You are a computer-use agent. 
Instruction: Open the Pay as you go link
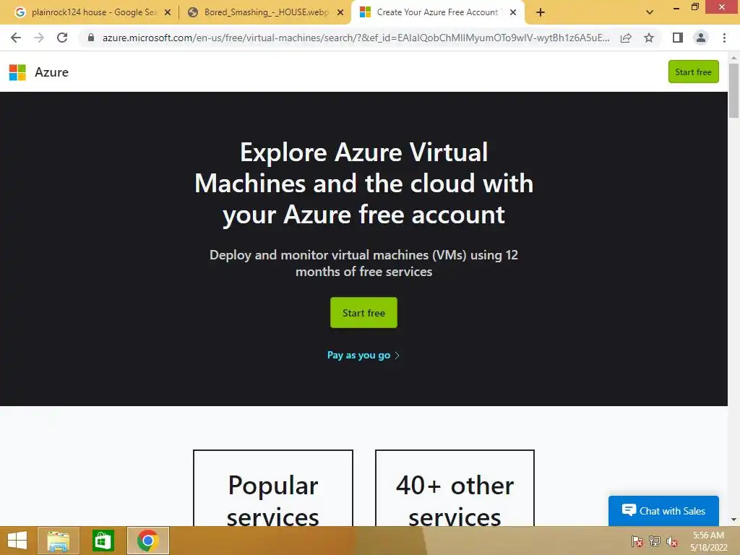(x=363, y=355)
